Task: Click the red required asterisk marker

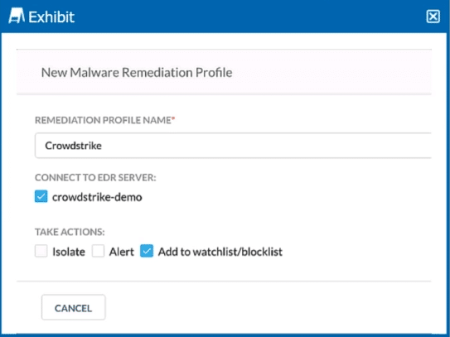Action: point(173,118)
